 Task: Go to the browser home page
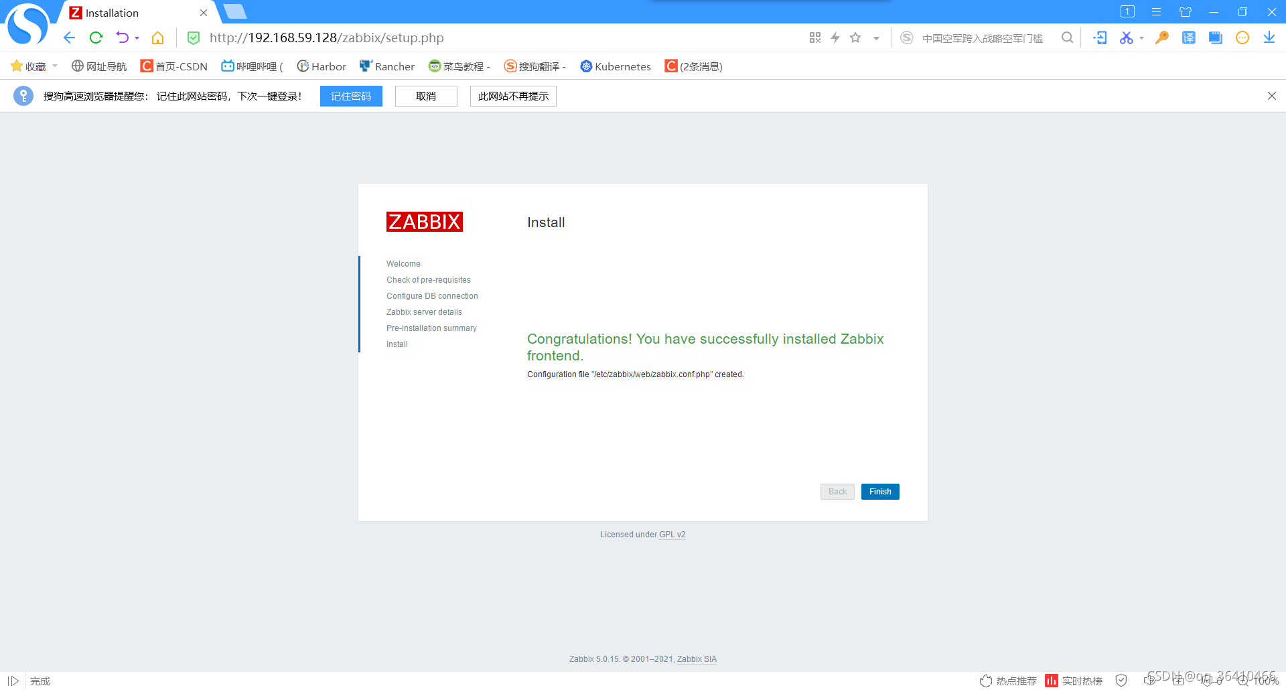coord(157,38)
